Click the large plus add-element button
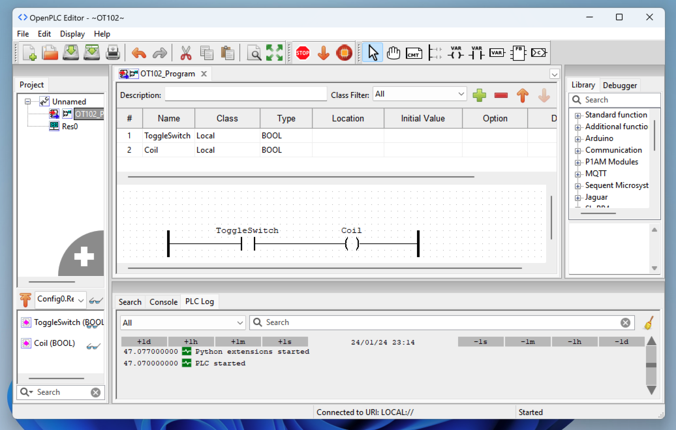 coord(84,256)
